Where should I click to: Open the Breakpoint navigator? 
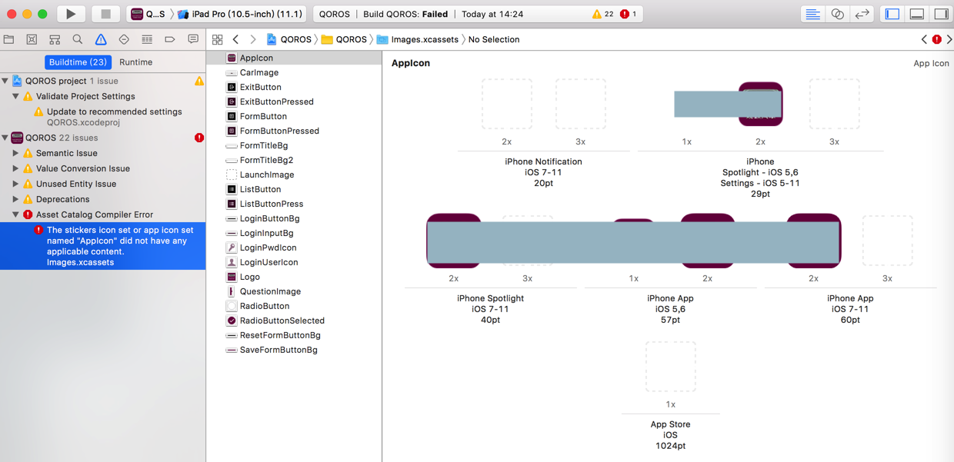170,39
